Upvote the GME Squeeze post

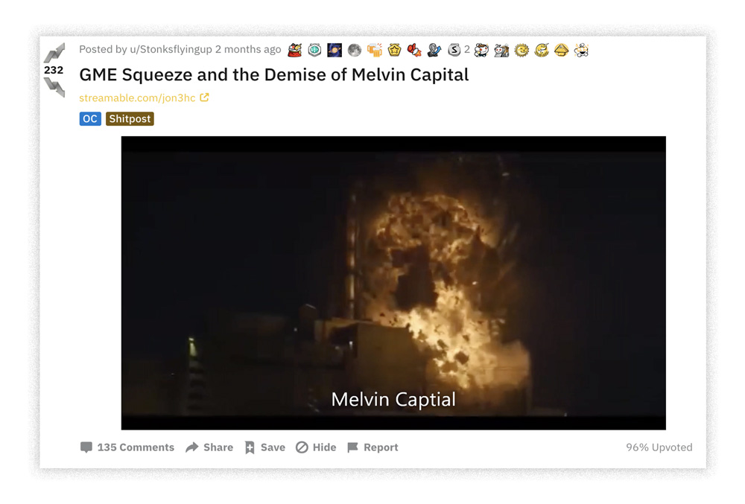[x=54, y=53]
